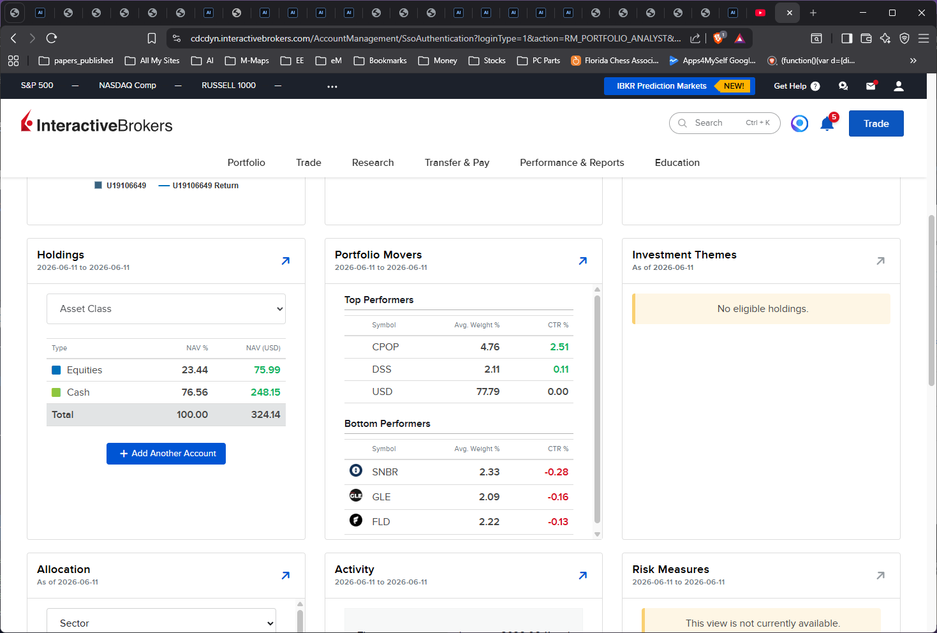
Task: Open the Performance & Reports menu
Action: 572,163
